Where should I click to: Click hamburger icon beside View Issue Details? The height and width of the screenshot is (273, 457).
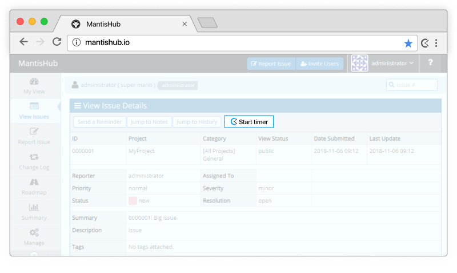[x=78, y=106]
